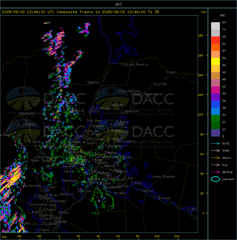Click the yellow eburn arrow in legend
The image size is (237, 240).
pos(215,158)
